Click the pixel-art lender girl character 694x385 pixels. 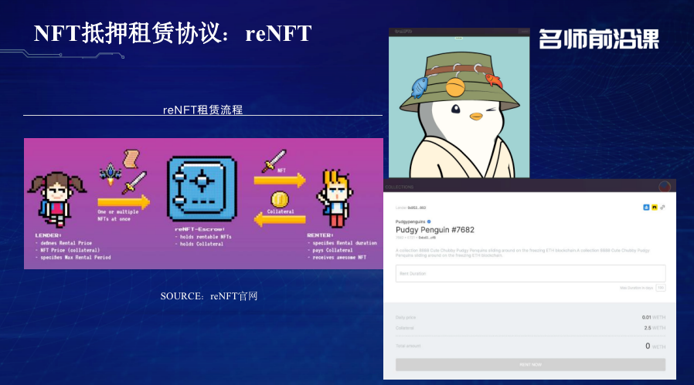pos(57,199)
